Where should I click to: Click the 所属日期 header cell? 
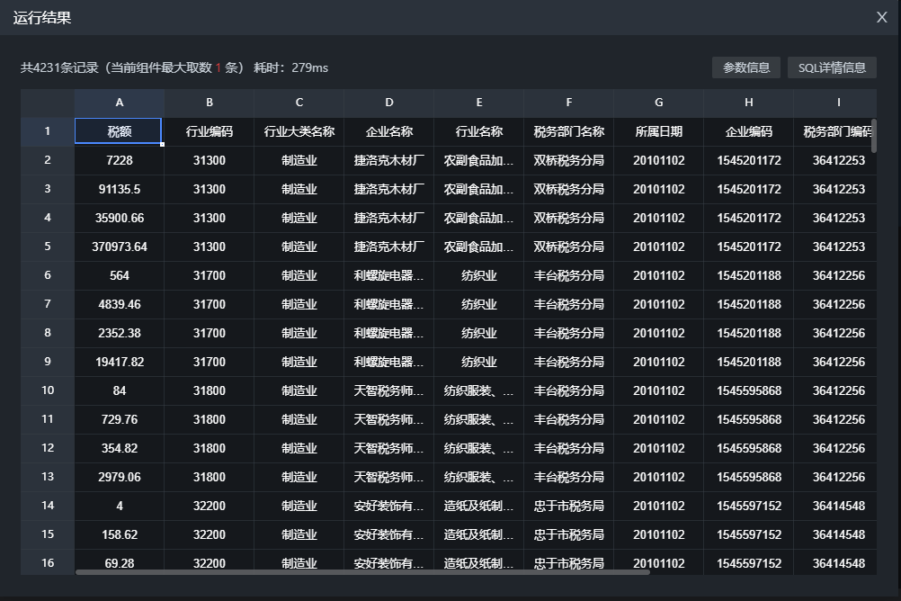point(659,131)
